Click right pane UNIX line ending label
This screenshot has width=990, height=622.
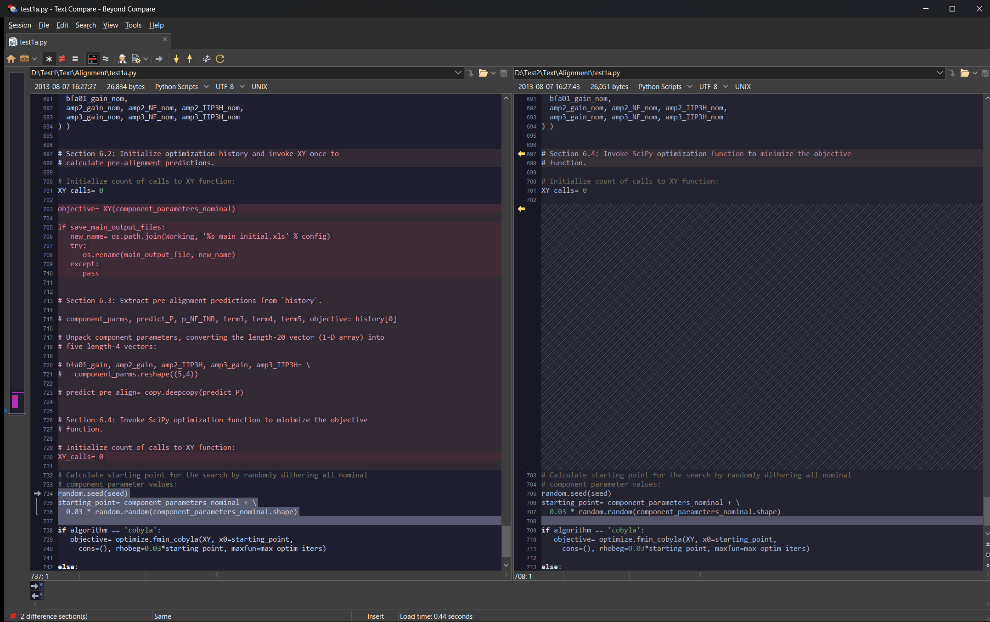coord(743,87)
